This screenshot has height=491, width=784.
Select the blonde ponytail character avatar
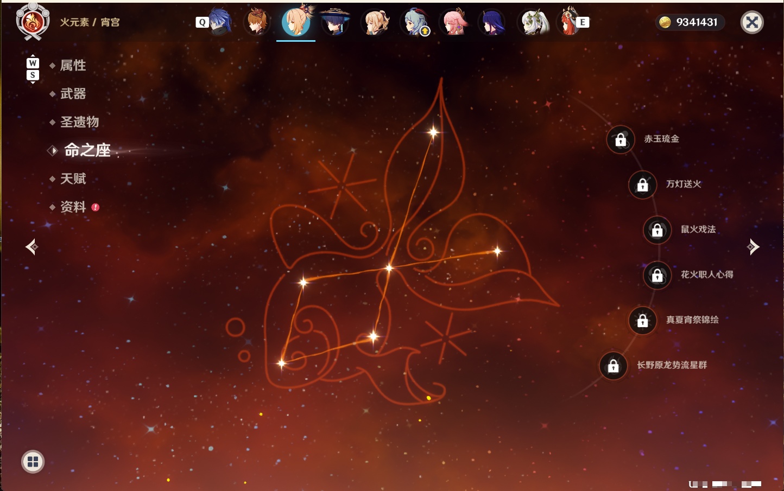coord(376,22)
